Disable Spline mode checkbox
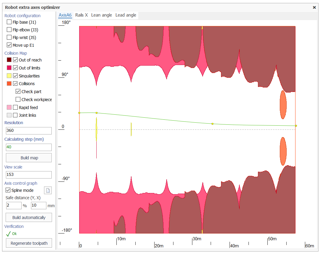 pos(8,190)
